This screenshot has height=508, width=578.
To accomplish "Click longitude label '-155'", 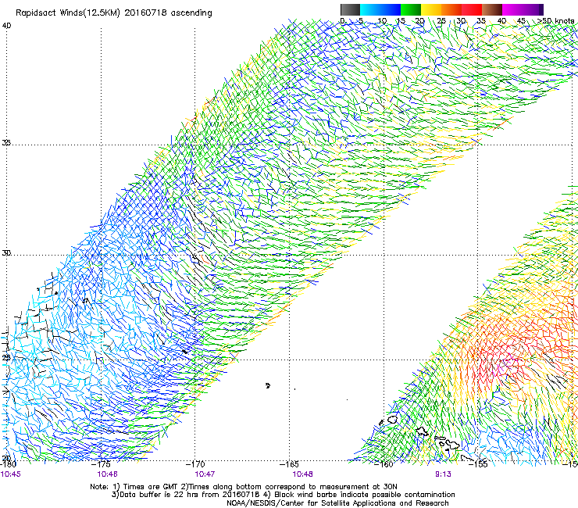I will point(478,464).
